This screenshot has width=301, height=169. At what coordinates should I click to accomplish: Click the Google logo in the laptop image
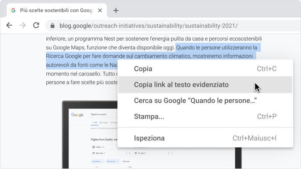coord(77,115)
